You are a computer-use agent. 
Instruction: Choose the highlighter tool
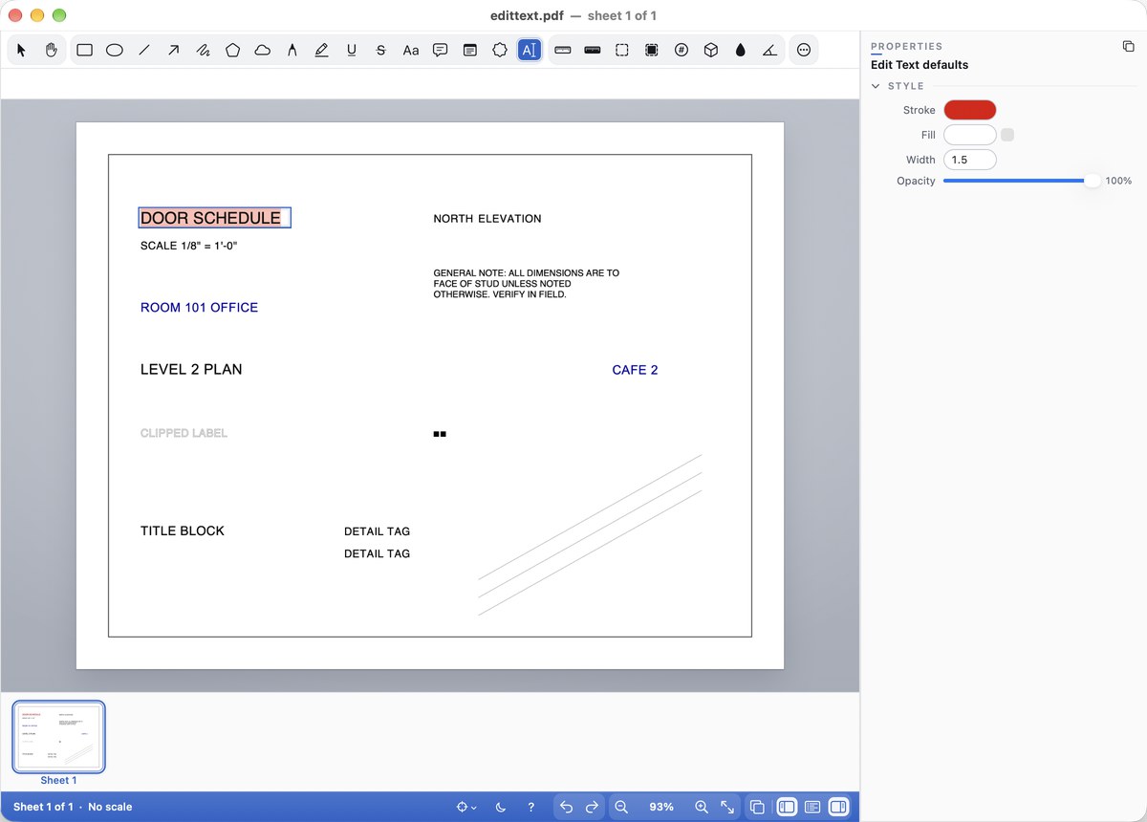(321, 51)
